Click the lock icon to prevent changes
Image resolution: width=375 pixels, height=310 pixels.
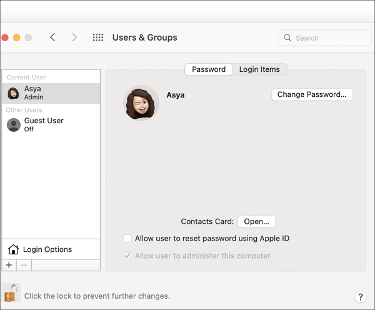click(11, 292)
